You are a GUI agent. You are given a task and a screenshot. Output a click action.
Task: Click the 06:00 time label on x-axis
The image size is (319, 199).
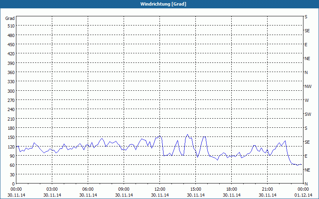(x=88, y=189)
